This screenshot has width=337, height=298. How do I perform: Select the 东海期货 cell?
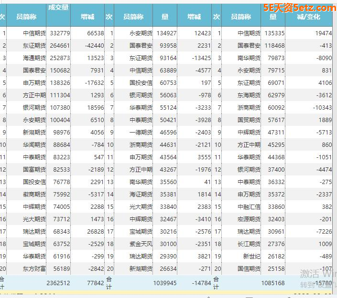249,95
